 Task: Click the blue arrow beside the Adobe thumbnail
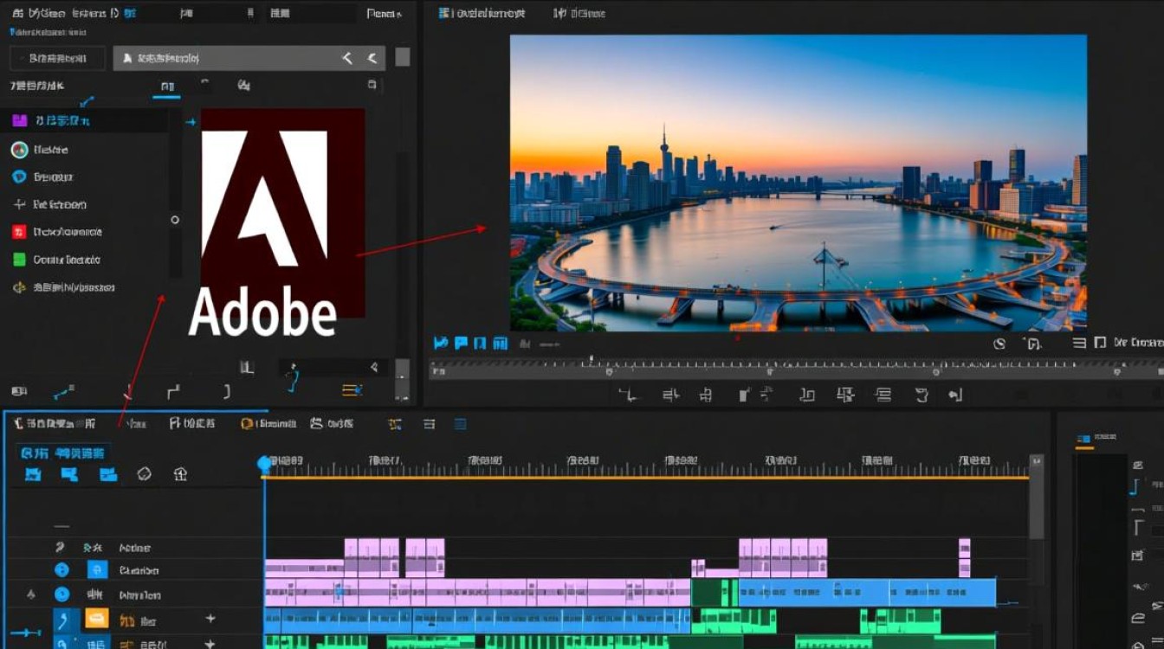191,123
